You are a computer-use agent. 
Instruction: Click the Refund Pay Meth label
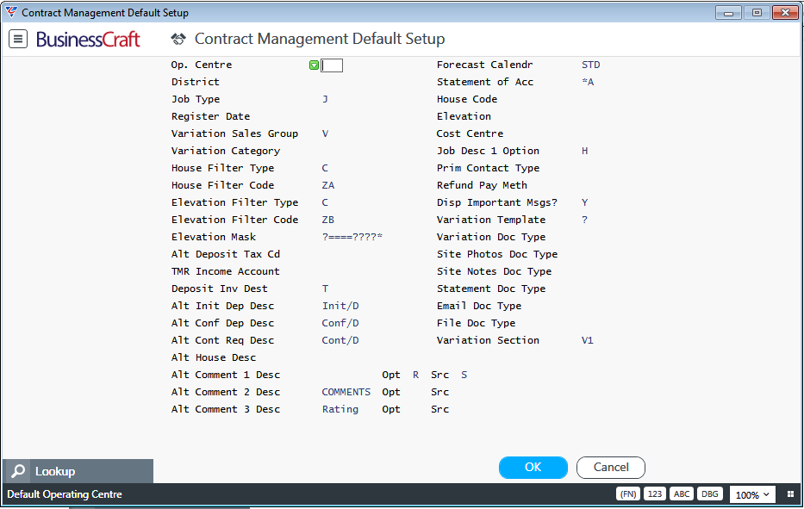click(x=482, y=185)
